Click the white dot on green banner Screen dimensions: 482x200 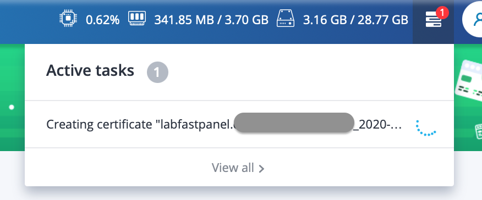tap(12, 107)
